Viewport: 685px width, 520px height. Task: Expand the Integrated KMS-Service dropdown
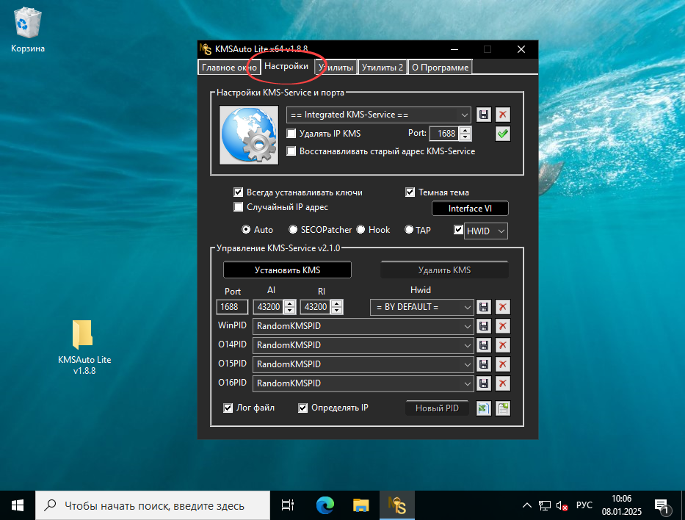(465, 115)
